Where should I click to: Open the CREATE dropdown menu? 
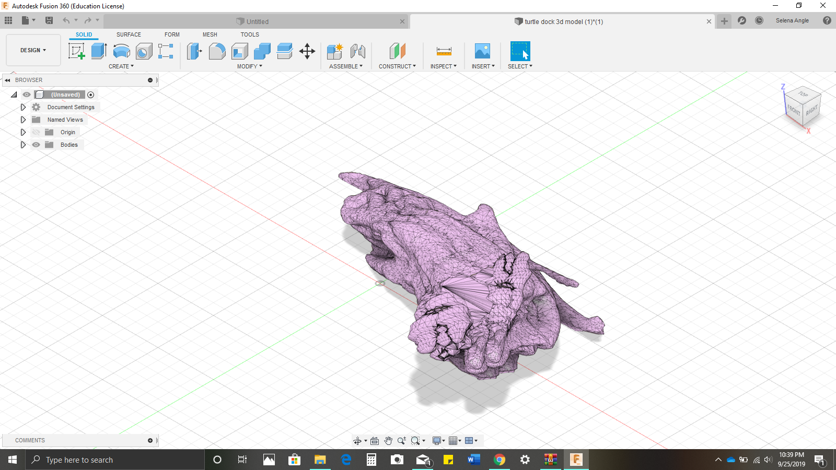point(121,66)
